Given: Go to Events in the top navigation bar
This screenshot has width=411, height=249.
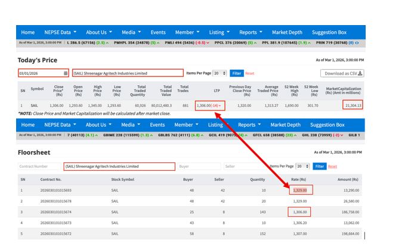Looking at the screenshot, I should 158,32.
